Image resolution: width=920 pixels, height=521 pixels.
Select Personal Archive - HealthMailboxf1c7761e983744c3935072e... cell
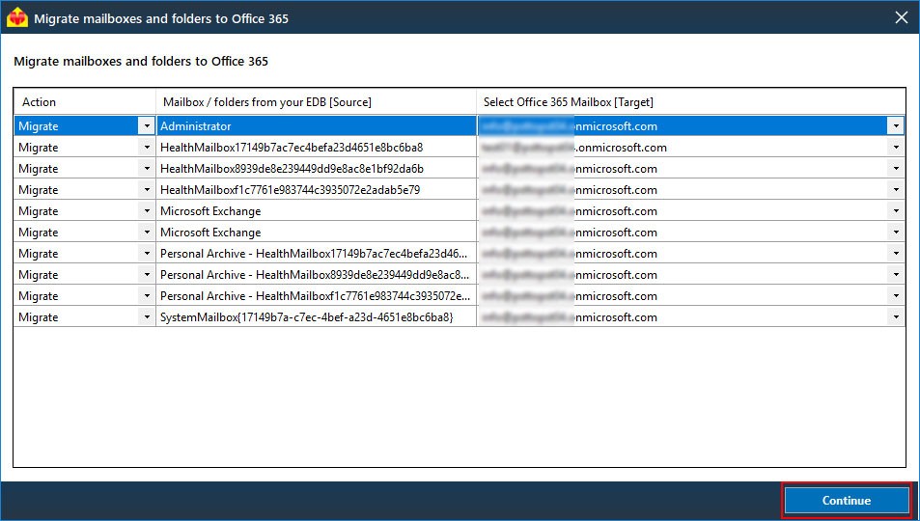coord(317,295)
